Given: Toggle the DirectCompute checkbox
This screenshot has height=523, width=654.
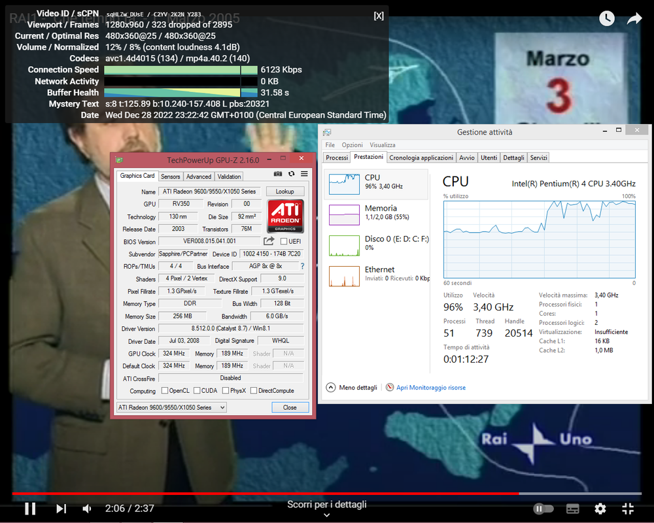Looking at the screenshot, I should (x=254, y=390).
